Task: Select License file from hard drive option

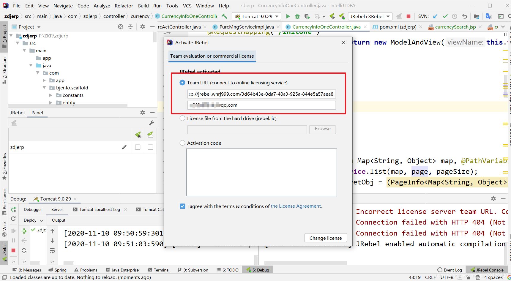Action: (x=182, y=118)
